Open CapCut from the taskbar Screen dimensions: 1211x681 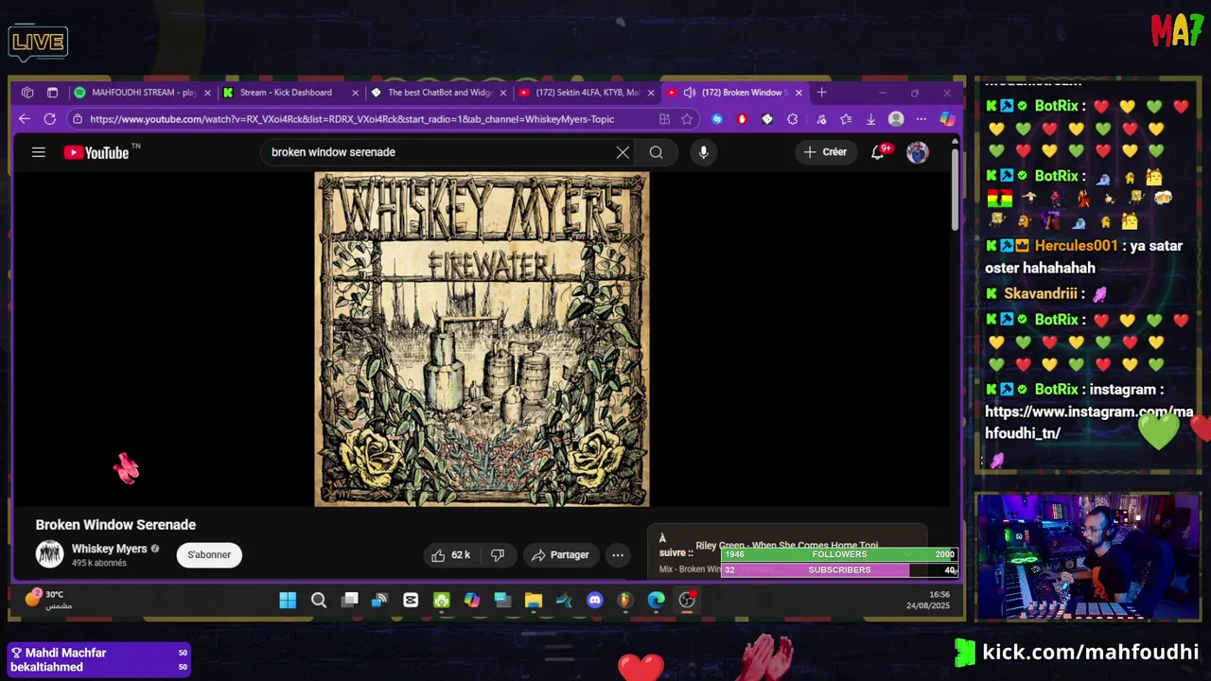point(411,600)
